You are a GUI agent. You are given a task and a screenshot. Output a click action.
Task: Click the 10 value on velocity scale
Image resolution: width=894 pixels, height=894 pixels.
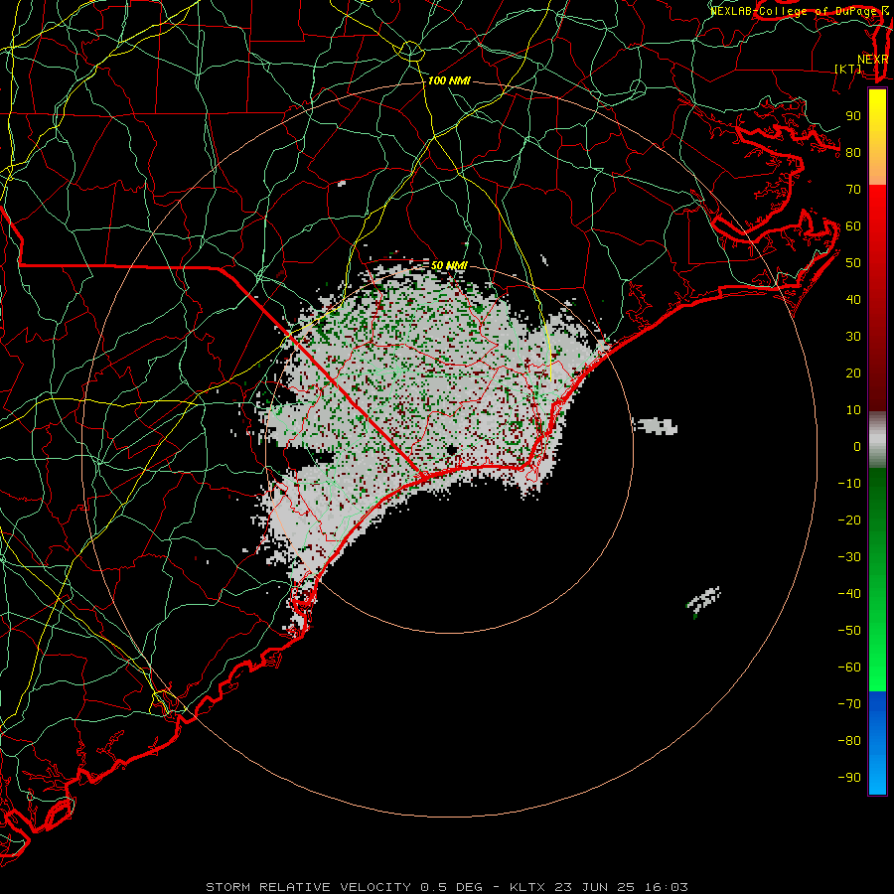853,410
